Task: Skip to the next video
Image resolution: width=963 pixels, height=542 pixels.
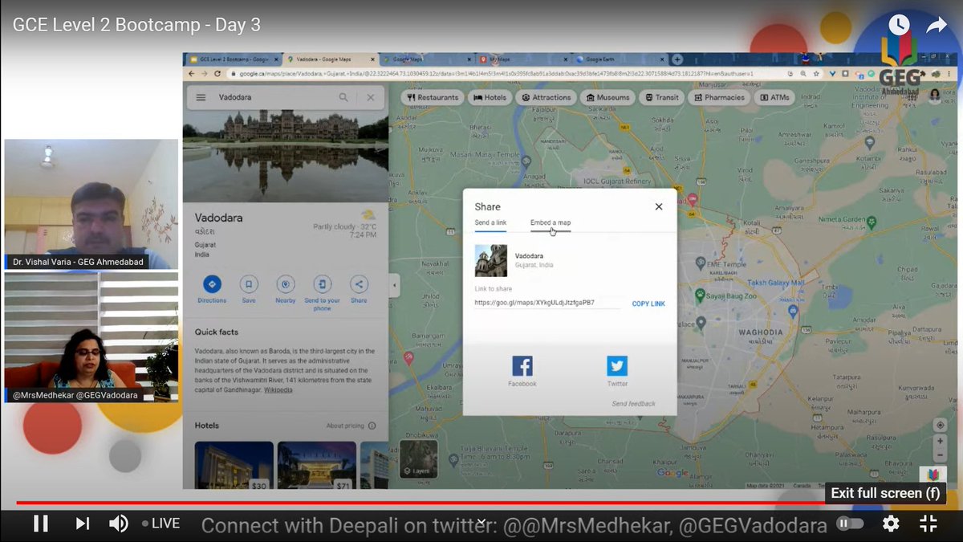Action: pyautogui.click(x=82, y=524)
